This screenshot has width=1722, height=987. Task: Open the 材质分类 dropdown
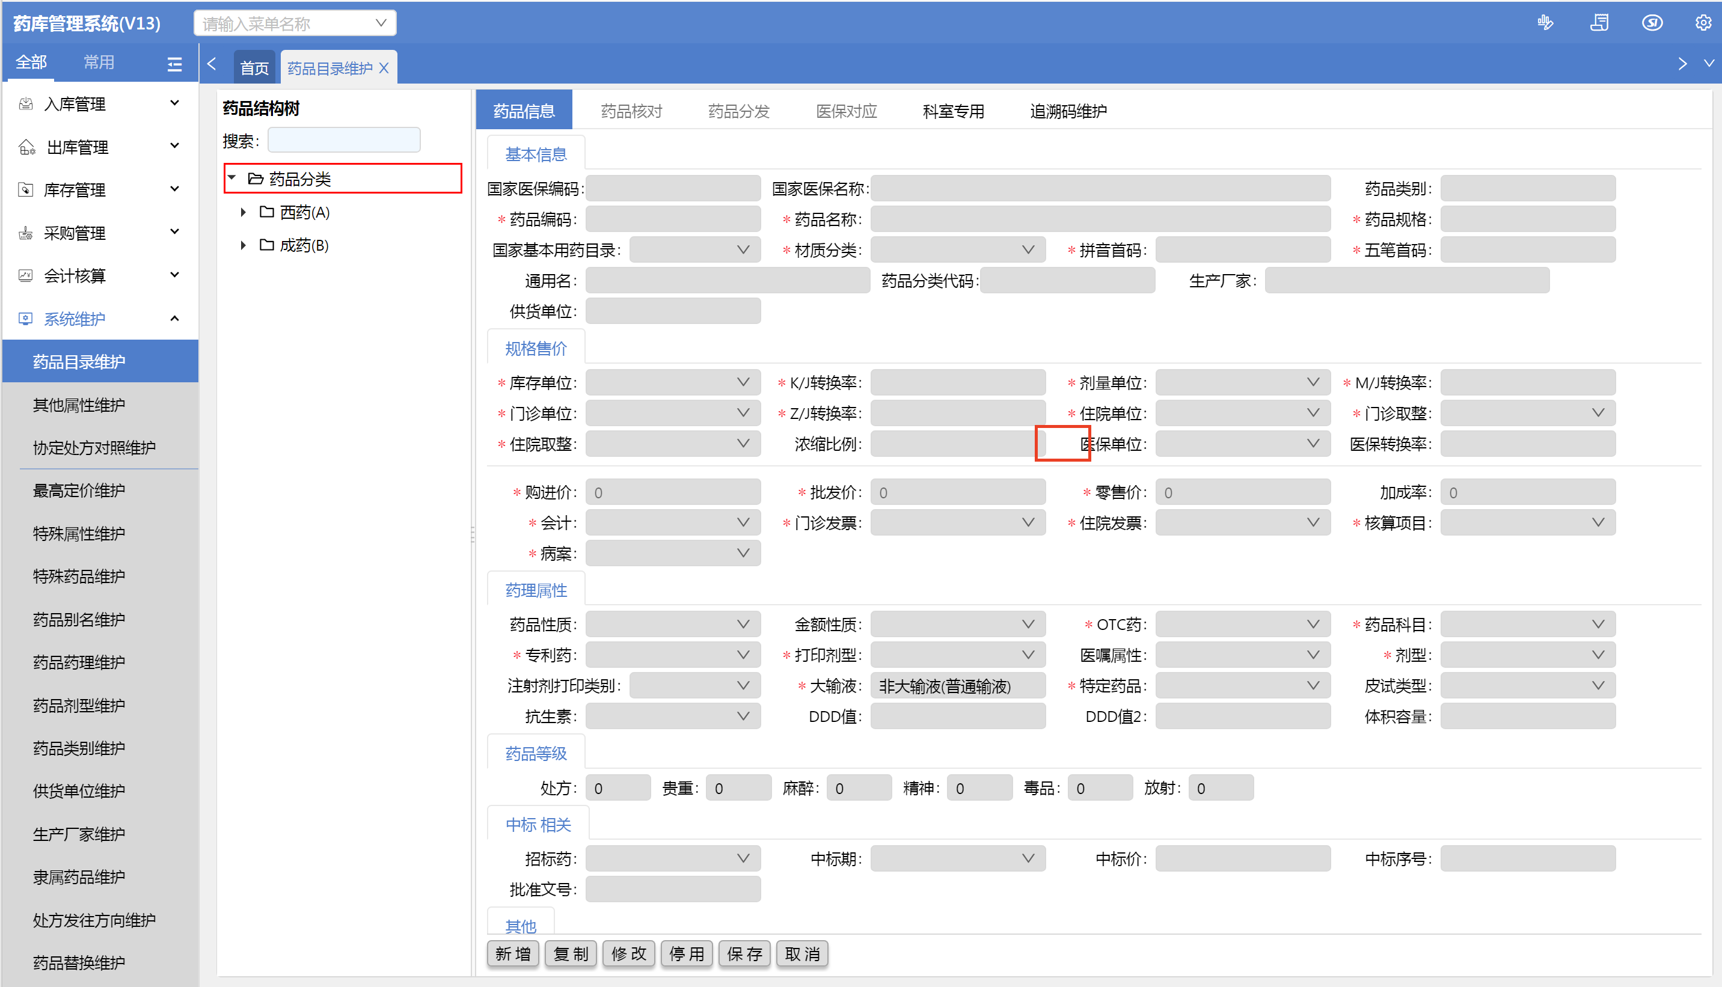pyautogui.click(x=957, y=250)
